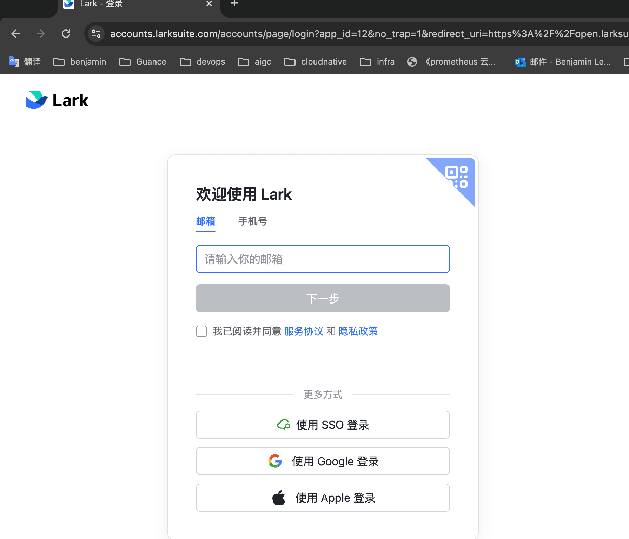Open the 隐私政策 link
This screenshot has height=539, width=629.
tap(358, 331)
